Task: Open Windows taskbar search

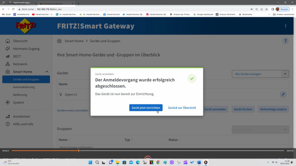Action: (x=97, y=162)
